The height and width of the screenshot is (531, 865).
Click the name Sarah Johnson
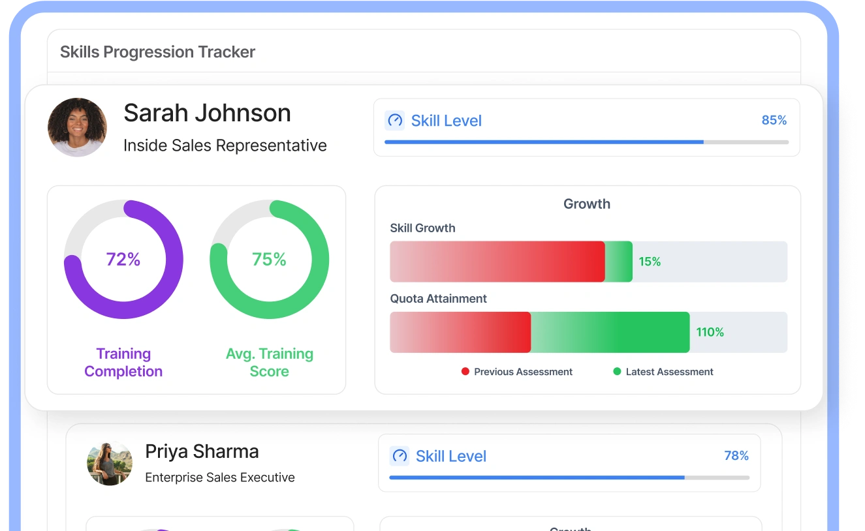(x=207, y=114)
